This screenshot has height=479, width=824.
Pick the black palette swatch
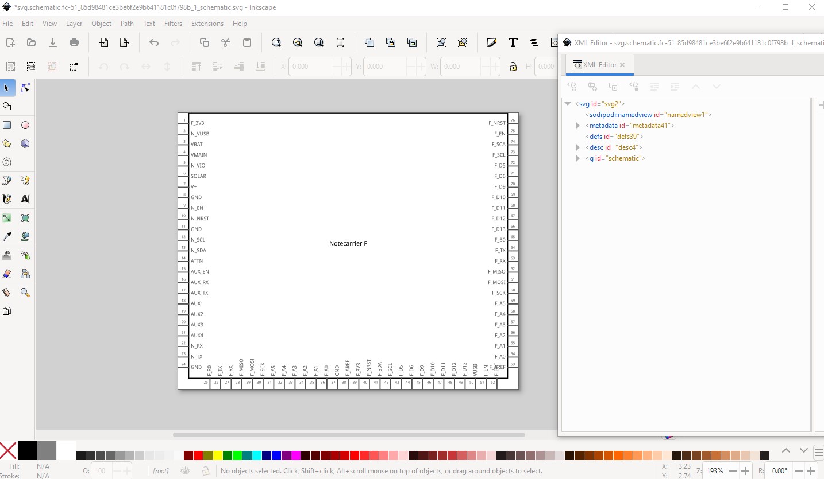pyautogui.click(x=27, y=451)
